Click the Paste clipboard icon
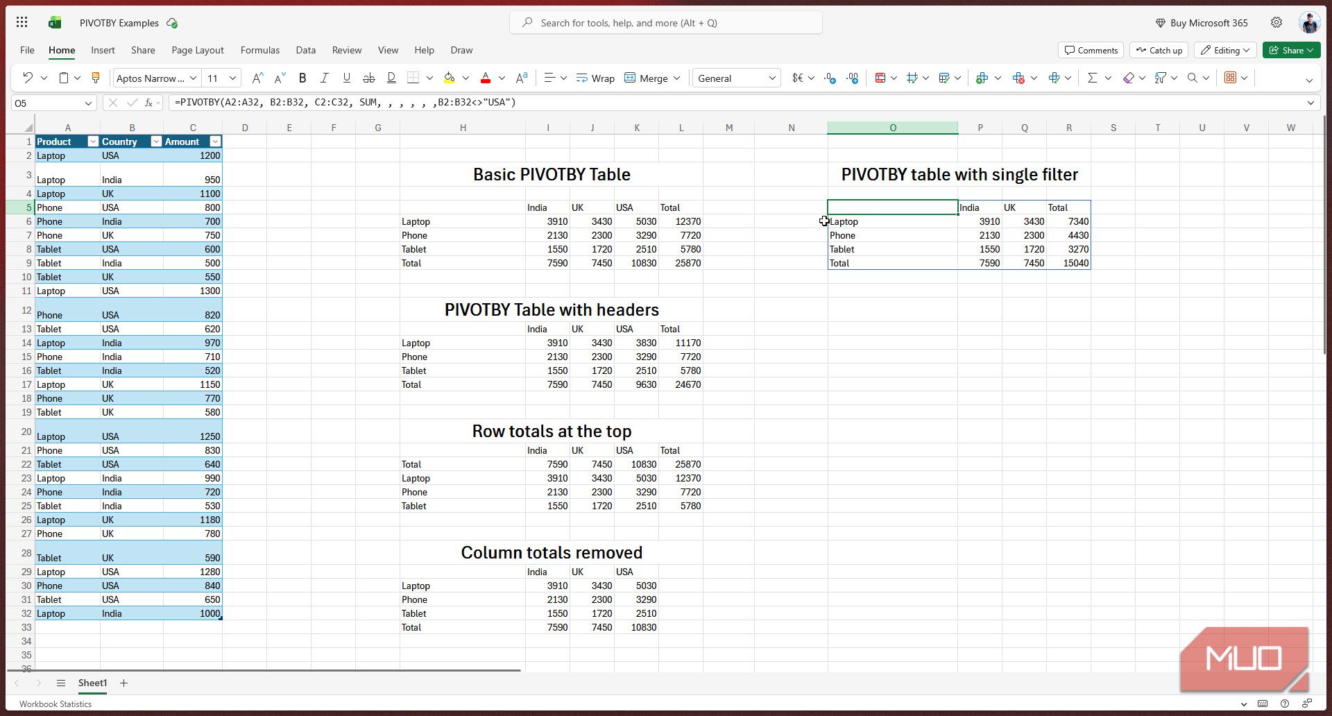 [x=63, y=78]
